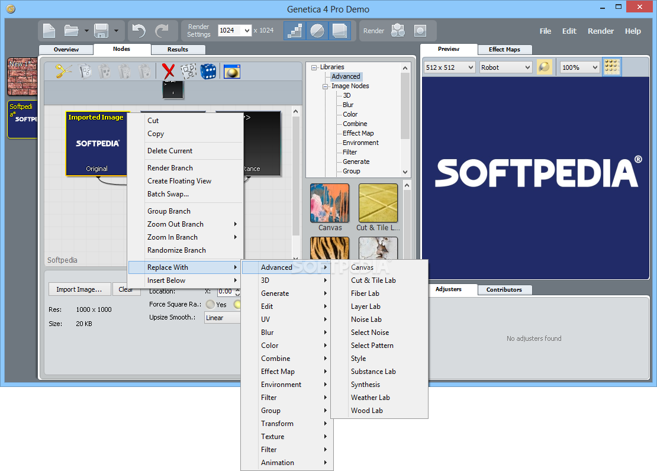Image resolution: width=657 pixels, height=471 pixels.
Task: Choose Noise Lab in Advanced submenu
Action: click(379, 320)
